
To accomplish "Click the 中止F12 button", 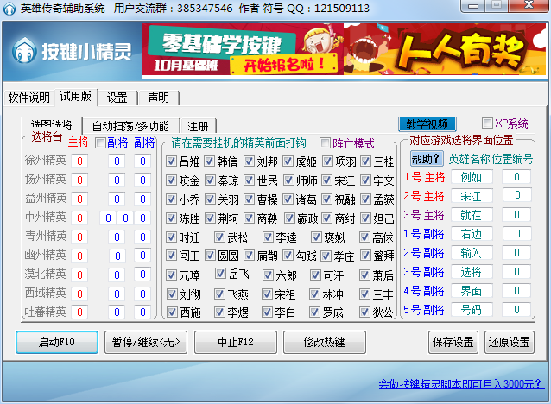I will point(236,342).
